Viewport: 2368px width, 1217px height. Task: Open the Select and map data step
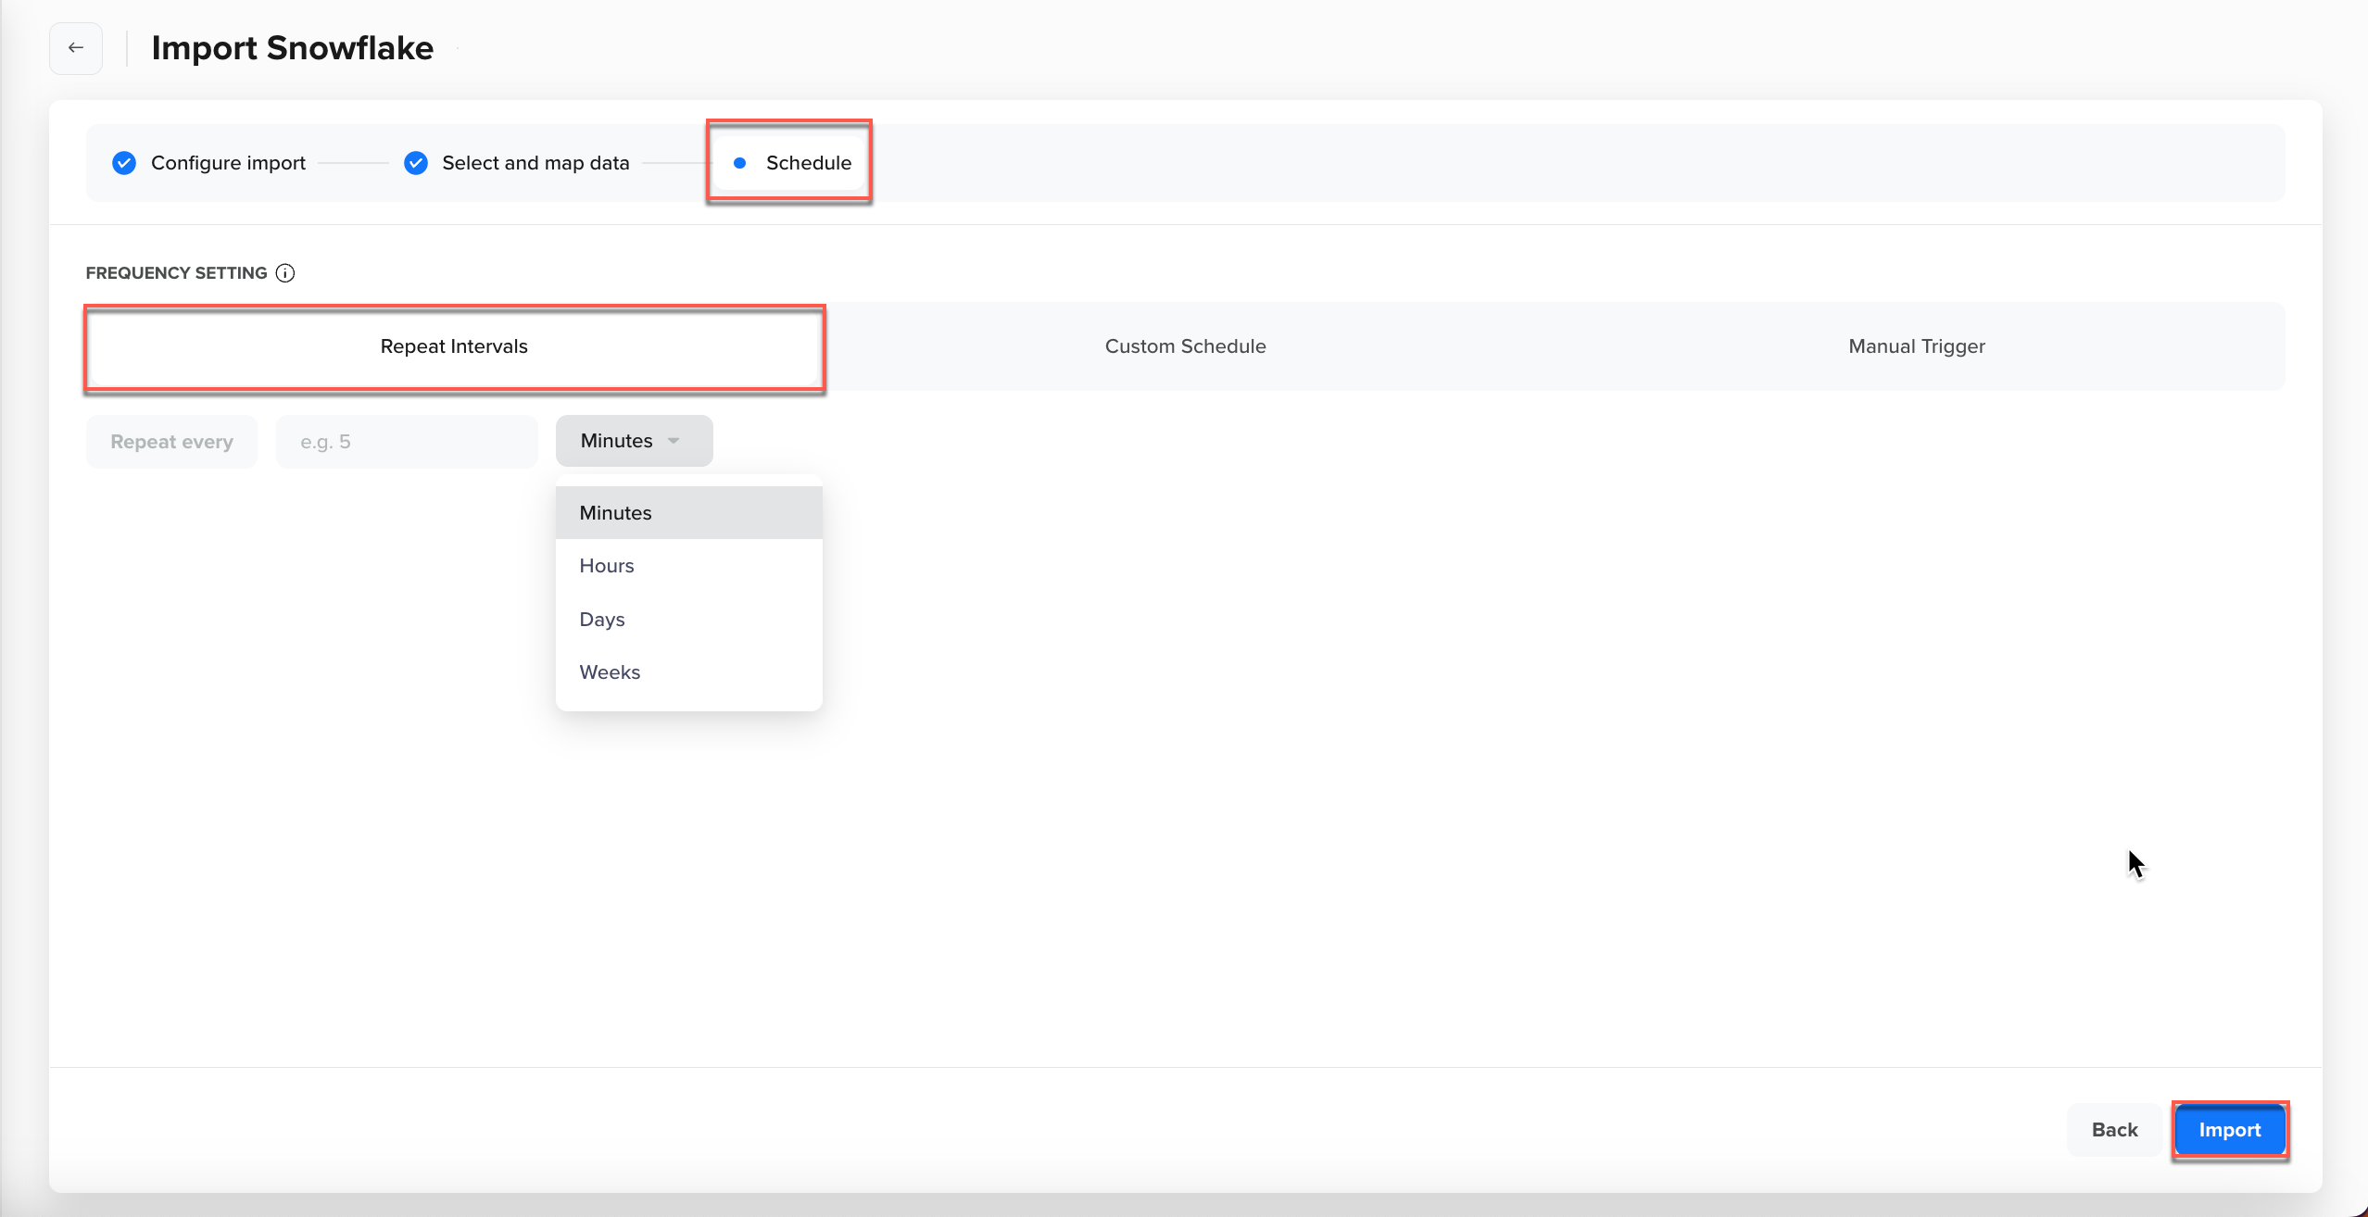click(x=535, y=163)
